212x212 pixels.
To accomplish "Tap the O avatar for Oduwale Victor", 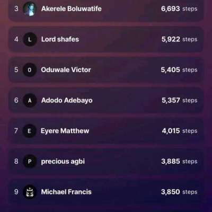I will point(30,70).
